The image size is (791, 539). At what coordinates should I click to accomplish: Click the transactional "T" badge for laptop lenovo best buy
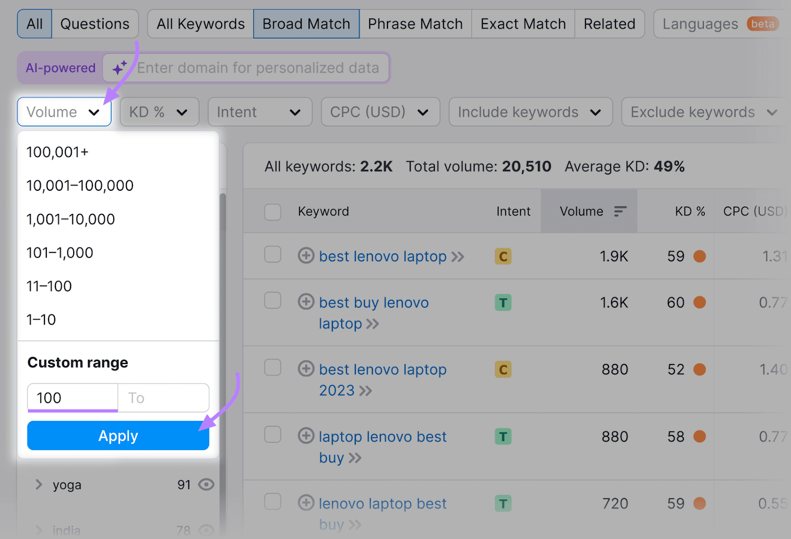coord(503,437)
